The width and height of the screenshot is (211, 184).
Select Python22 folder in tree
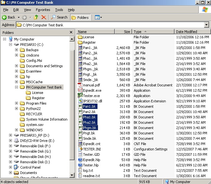[x=33, y=109]
